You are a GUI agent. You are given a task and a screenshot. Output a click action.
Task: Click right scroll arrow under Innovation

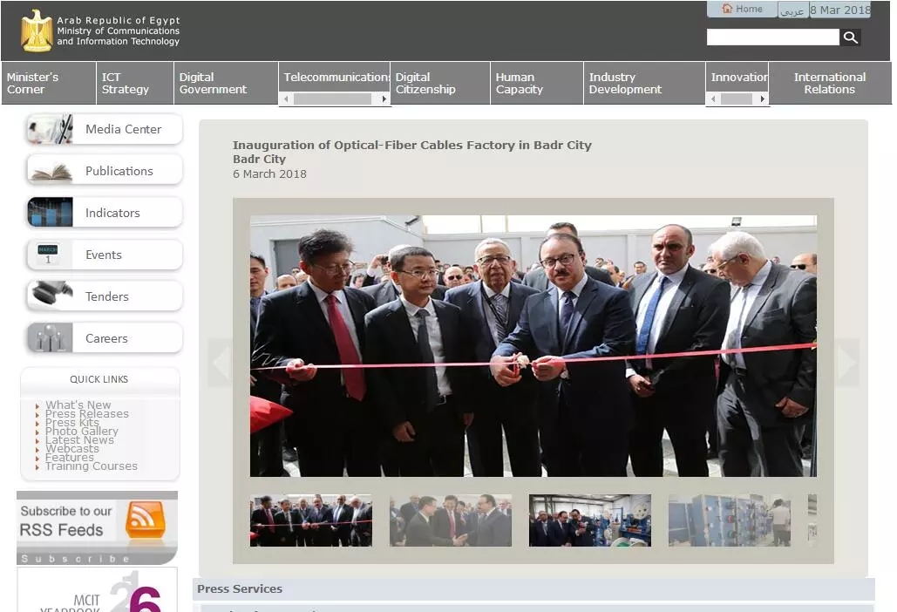click(x=762, y=99)
